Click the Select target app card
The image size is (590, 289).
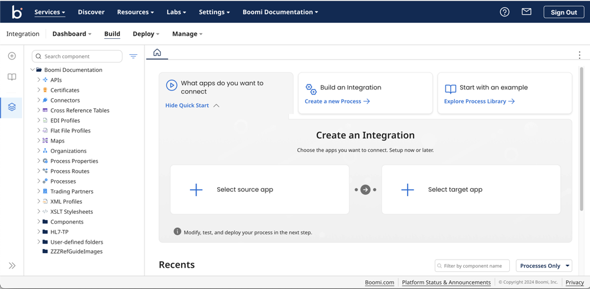471,190
